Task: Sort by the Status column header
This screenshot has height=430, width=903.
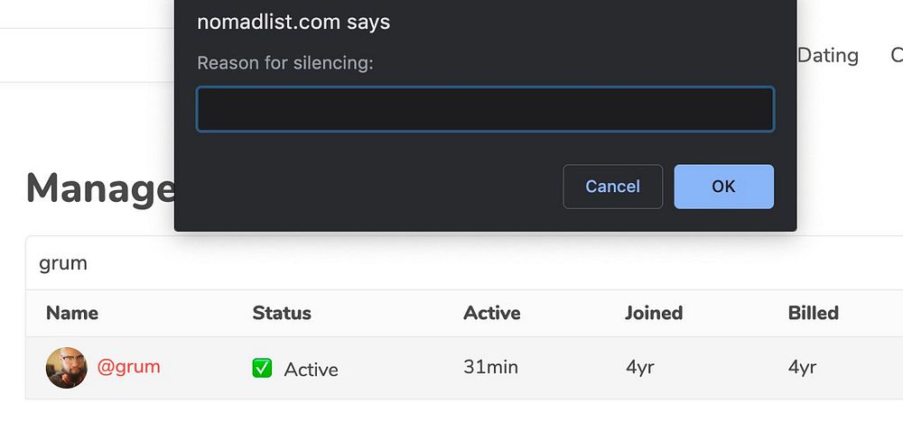Action: pos(282,313)
